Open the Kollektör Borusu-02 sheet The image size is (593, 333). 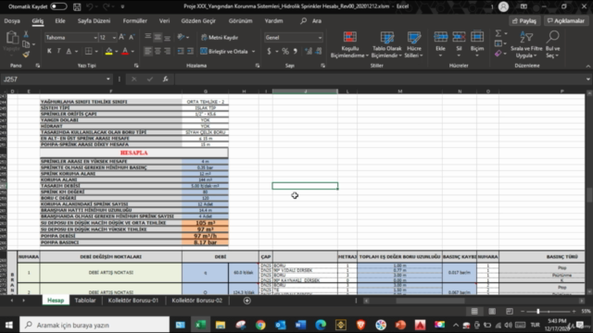(x=197, y=301)
